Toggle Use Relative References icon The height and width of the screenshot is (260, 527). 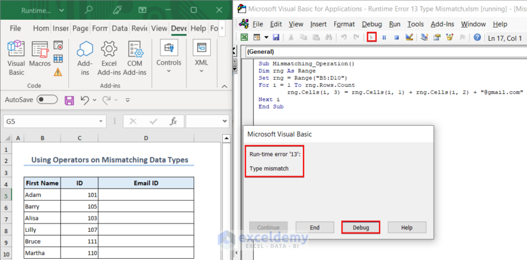pyautogui.click(x=58, y=59)
